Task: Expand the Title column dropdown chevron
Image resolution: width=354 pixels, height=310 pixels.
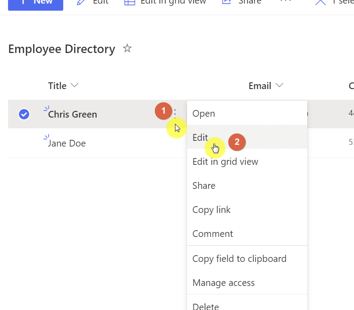Action: tap(74, 86)
